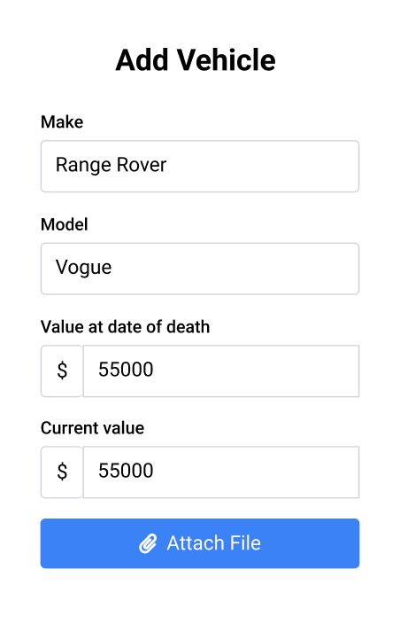
Task: Click the Make label
Action: pos(62,121)
